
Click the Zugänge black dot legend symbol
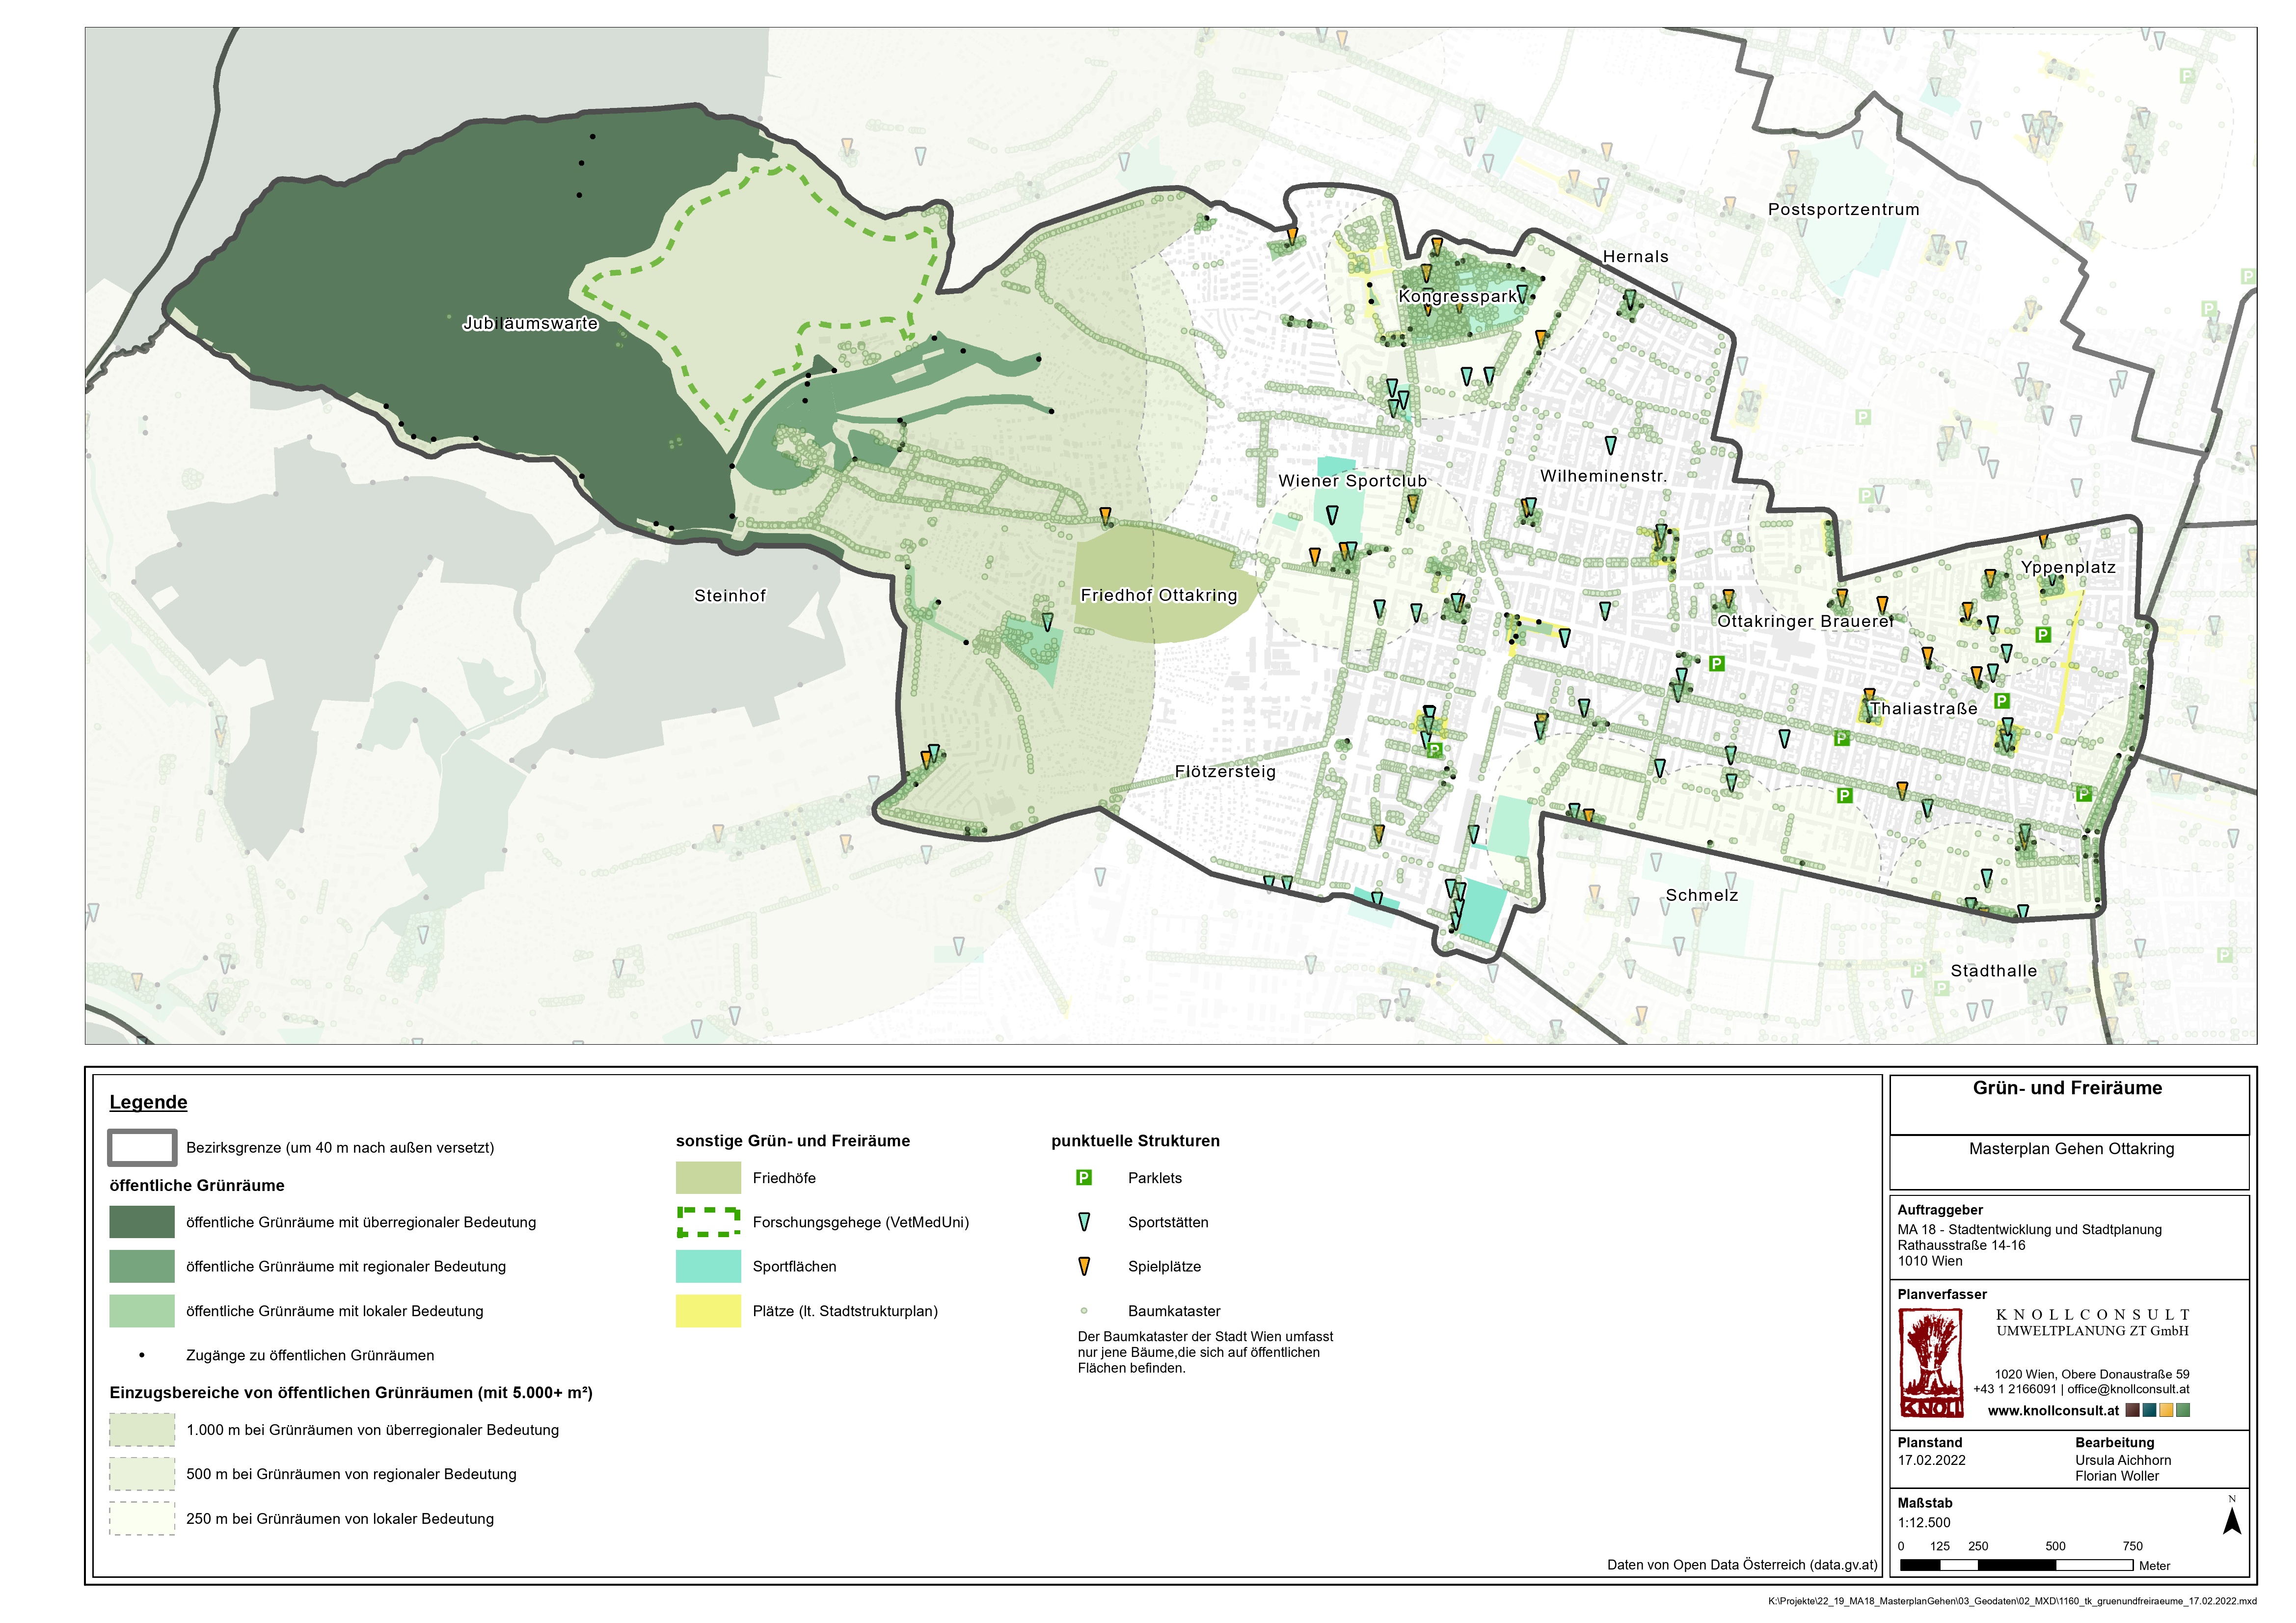142,1356
